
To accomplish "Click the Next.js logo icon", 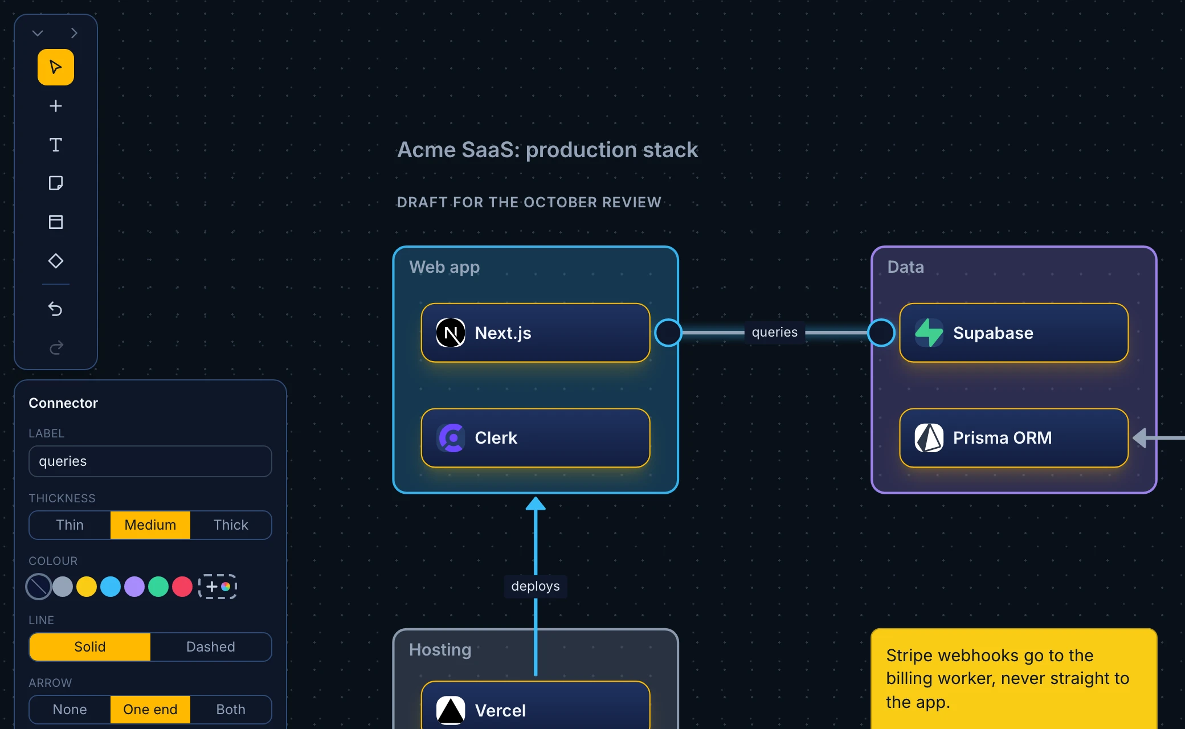I will (x=451, y=333).
